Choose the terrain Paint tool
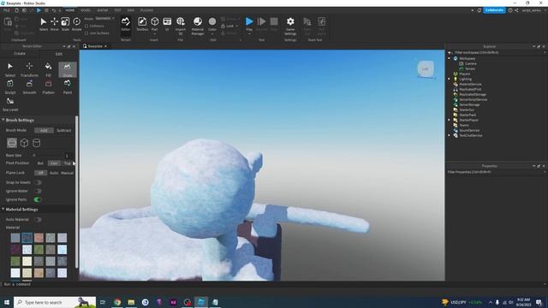This screenshot has height=308, width=548. tap(68, 87)
